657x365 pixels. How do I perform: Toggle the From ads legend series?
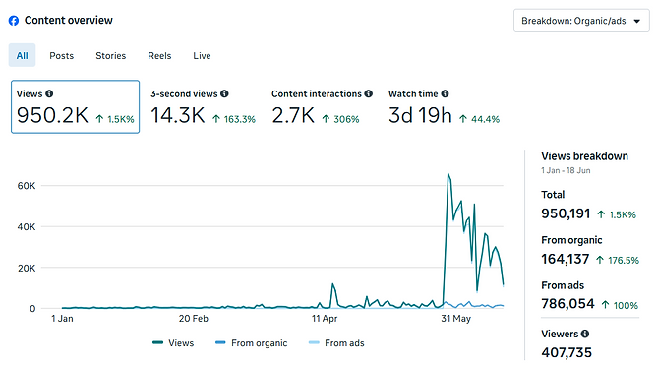pos(336,342)
